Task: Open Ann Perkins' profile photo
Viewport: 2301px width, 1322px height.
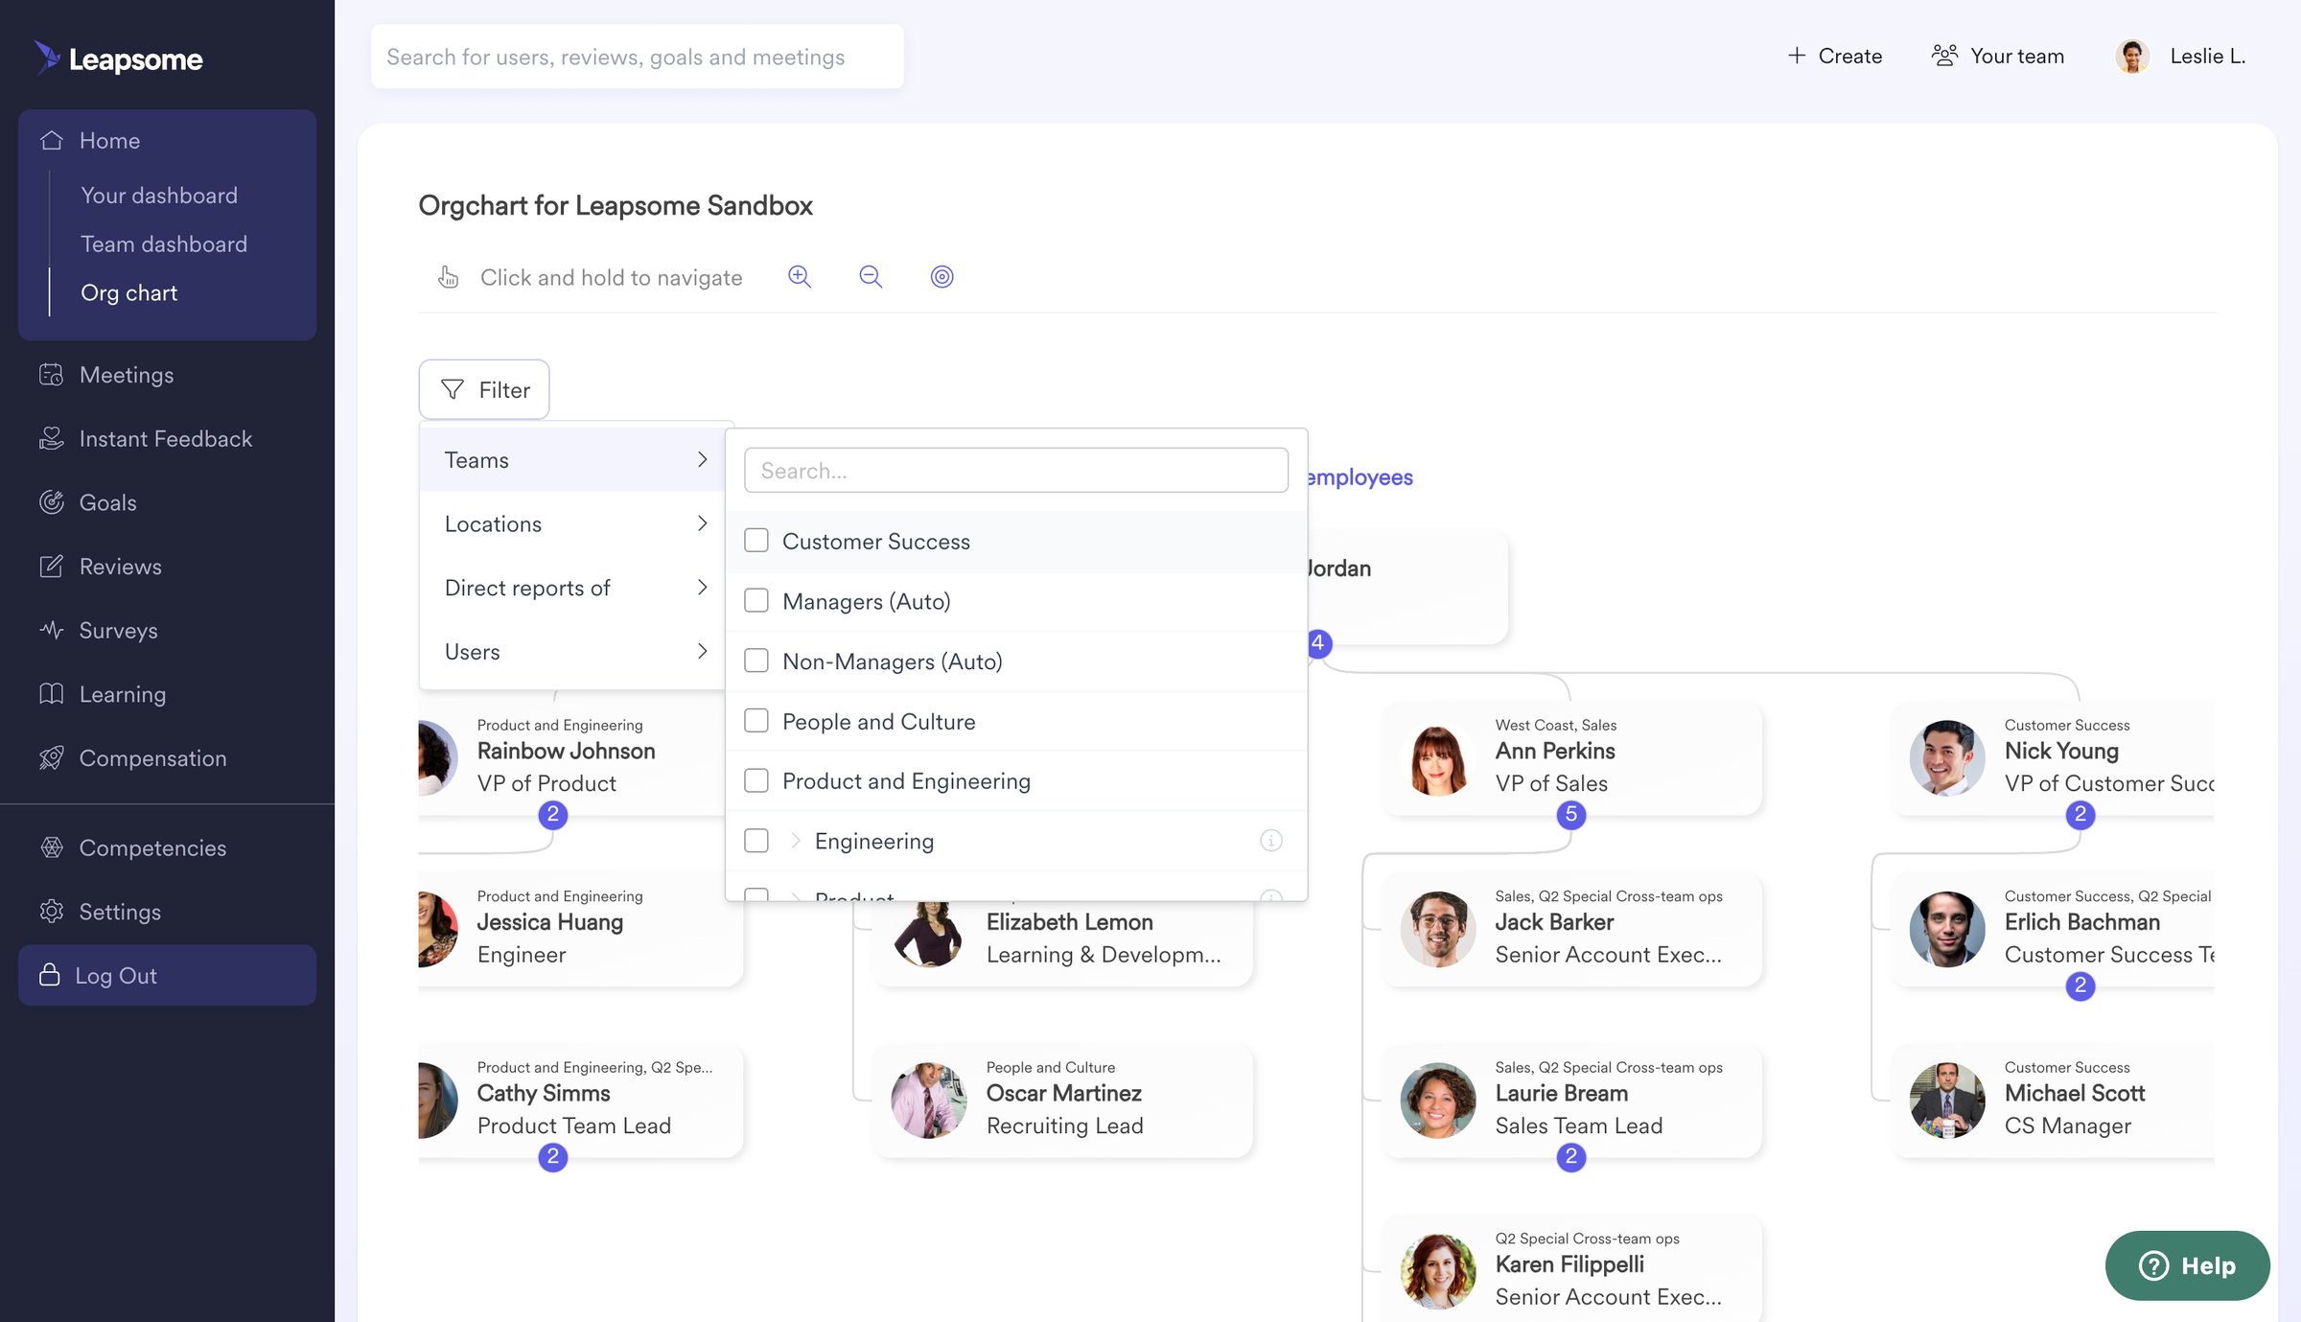Action: point(1437,757)
